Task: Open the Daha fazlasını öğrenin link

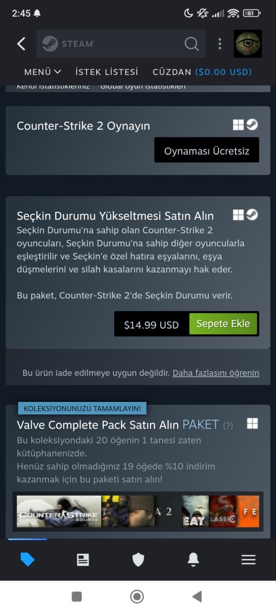Action: click(216, 373)
